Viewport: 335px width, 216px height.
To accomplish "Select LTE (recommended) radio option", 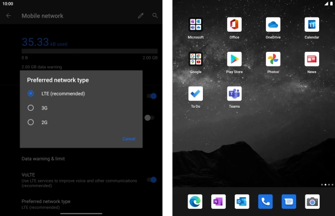I will pyautogui.click(x=31, y=94).
